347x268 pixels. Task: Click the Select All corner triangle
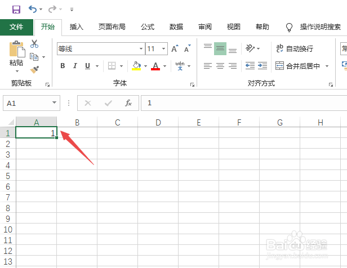[11, 122]
